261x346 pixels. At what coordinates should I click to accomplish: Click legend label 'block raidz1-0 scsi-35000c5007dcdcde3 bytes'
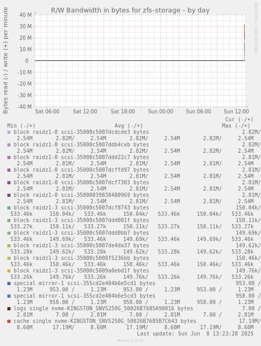pos(81,132)
